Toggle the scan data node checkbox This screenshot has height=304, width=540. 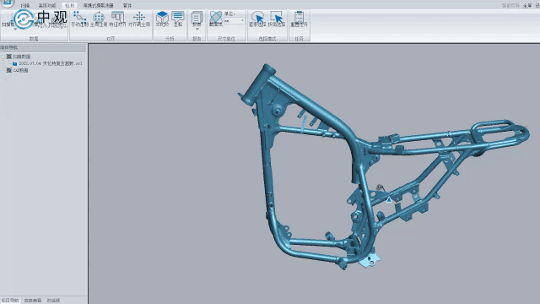[x=9, y=57]
